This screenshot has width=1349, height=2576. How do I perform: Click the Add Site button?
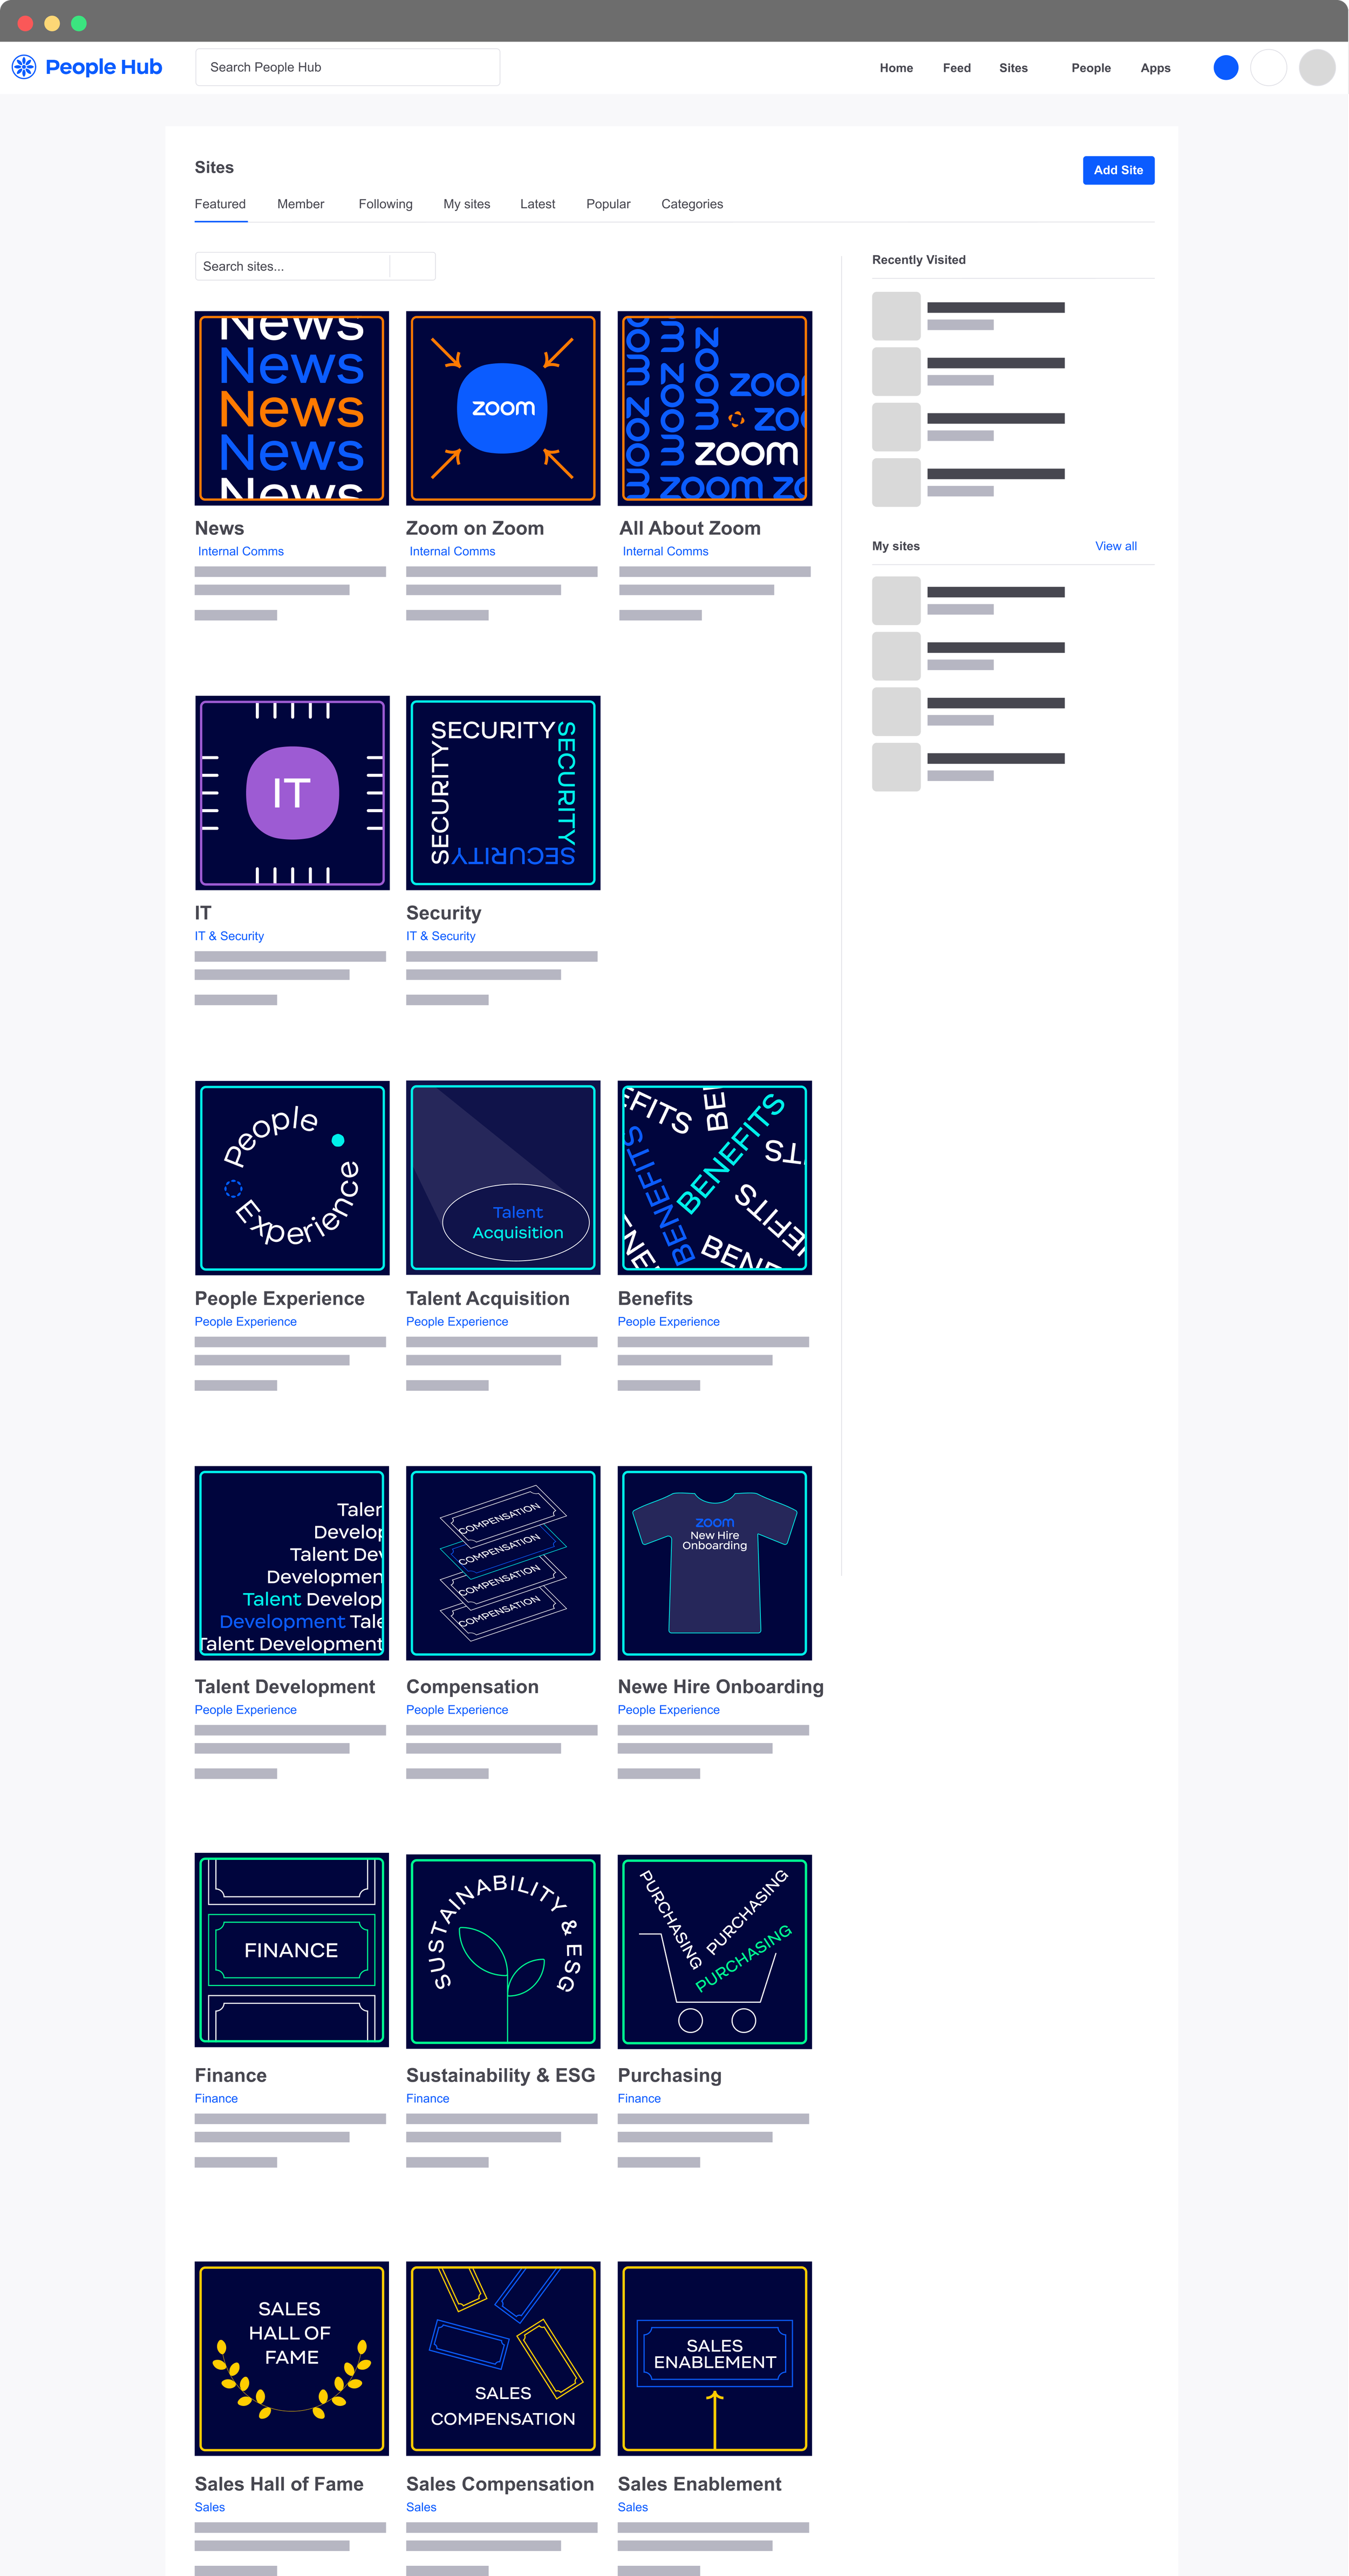[x=1118, y=170]
